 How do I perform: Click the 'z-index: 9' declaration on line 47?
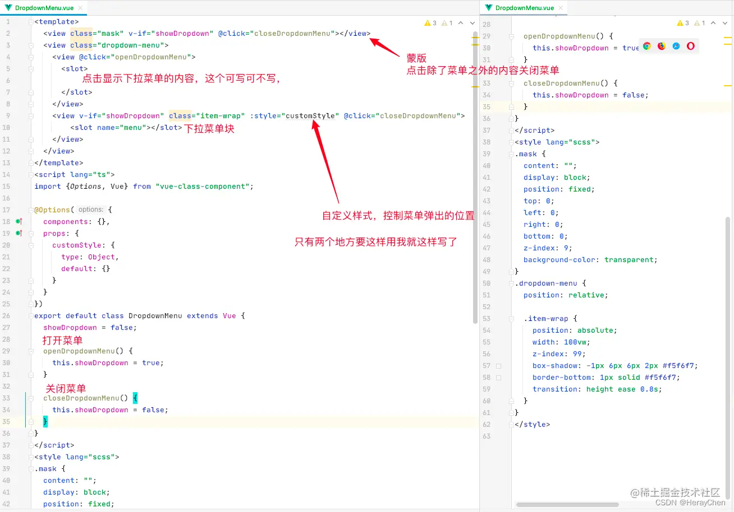tap(546, 248)
